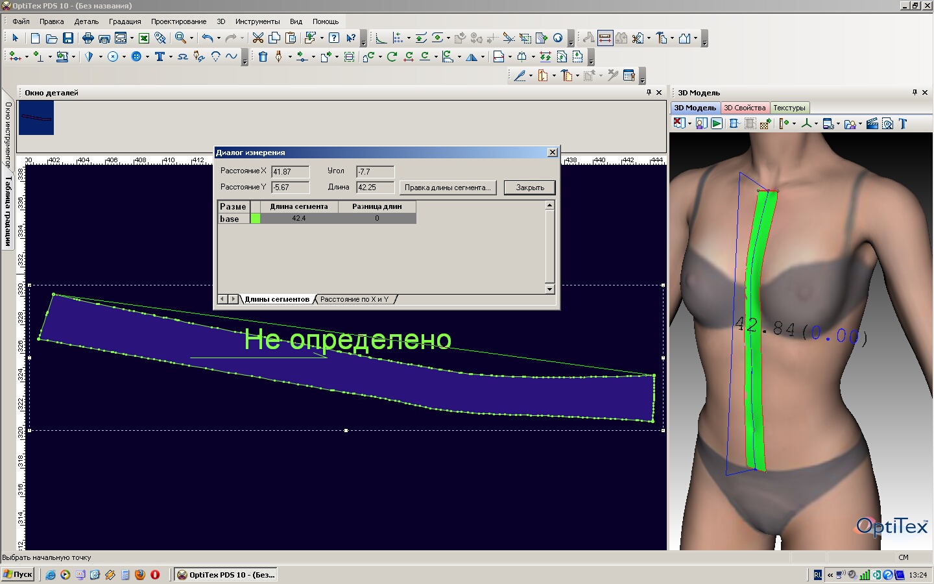Expand the Text tool dropdown arrow

(x=171, y=57)
